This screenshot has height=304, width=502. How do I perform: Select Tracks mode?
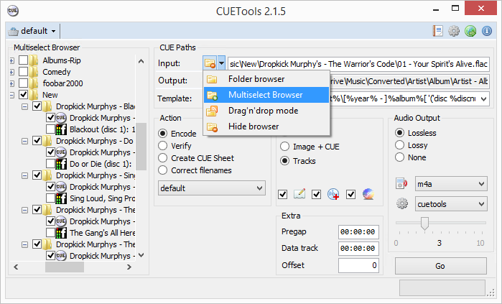[298, 161]
